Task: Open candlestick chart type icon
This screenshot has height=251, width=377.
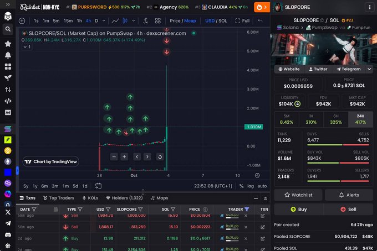Action: point(125,21)
